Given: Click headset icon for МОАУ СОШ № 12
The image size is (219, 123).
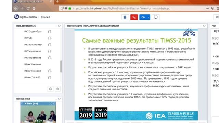Looking at the screenshot, I should coord(50,78).
